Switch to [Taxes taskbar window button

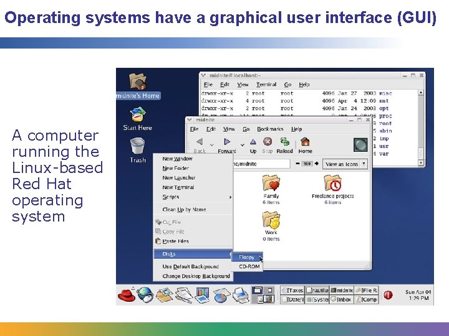point(292,291)
